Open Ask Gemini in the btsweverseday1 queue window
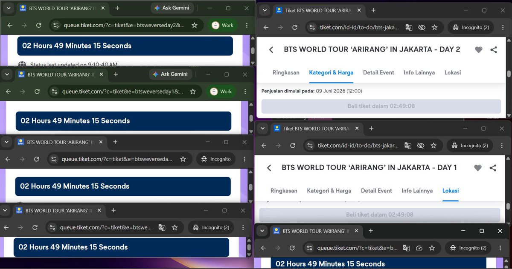 click(x=171, y=74)
